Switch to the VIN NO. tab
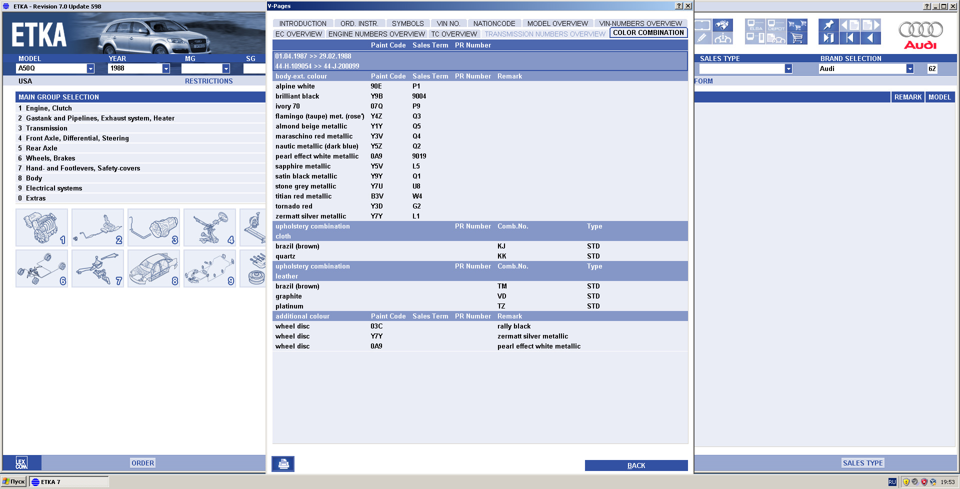Image resolution: width=960 pixels, height=489 pixels. [448, 23]
